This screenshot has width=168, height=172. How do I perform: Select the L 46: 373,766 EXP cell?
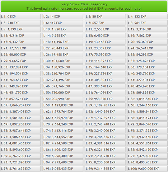point(63,86)
